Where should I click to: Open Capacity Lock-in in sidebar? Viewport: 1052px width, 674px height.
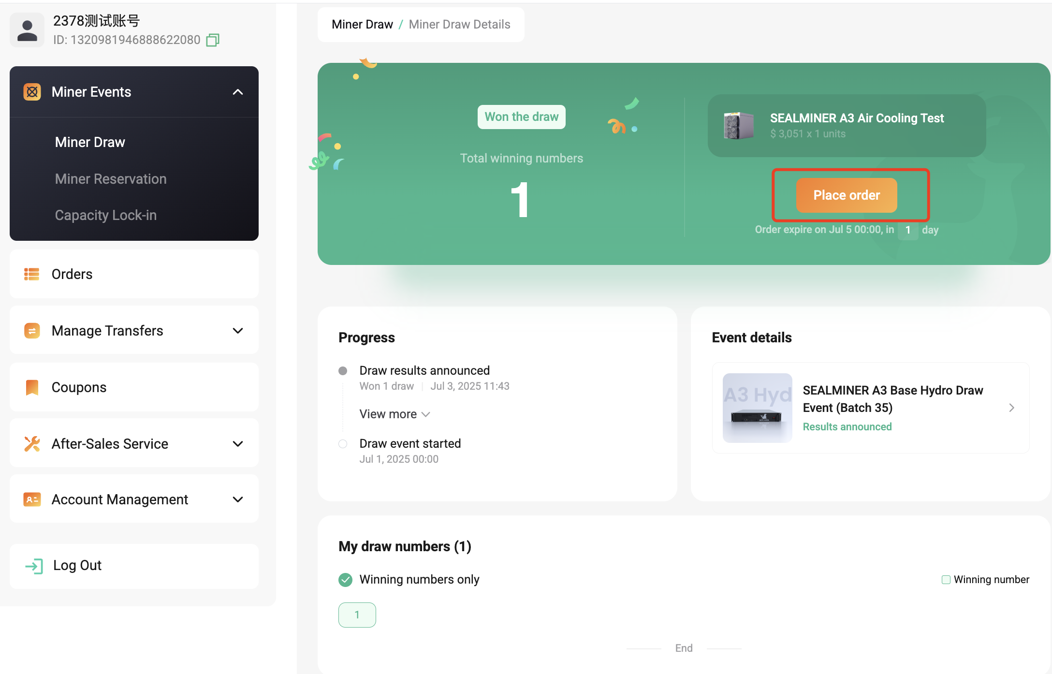pyautogui.click(x=106, y=215)
